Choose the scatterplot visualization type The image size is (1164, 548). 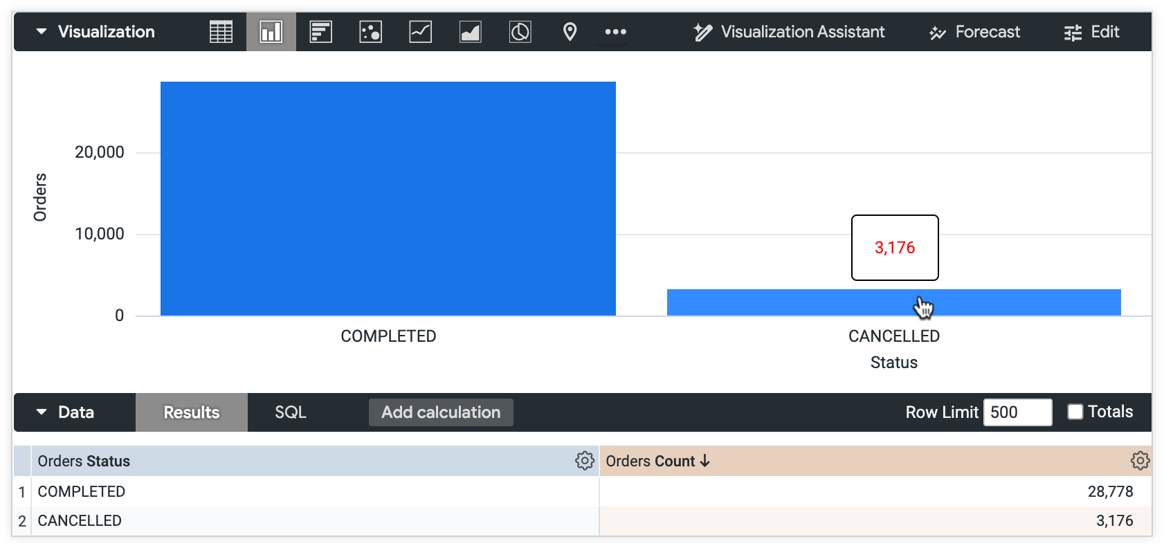(x=370, y=31)
